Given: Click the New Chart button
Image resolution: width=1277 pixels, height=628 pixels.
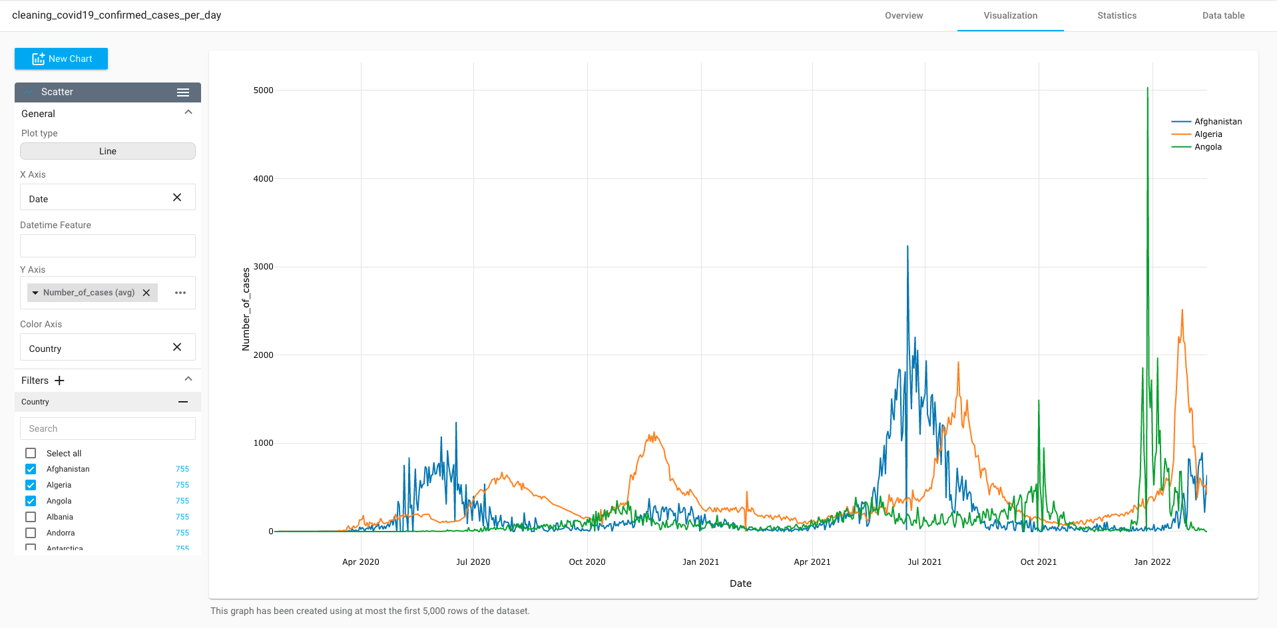Looking at the screenshot, I should tap(61, 59).
